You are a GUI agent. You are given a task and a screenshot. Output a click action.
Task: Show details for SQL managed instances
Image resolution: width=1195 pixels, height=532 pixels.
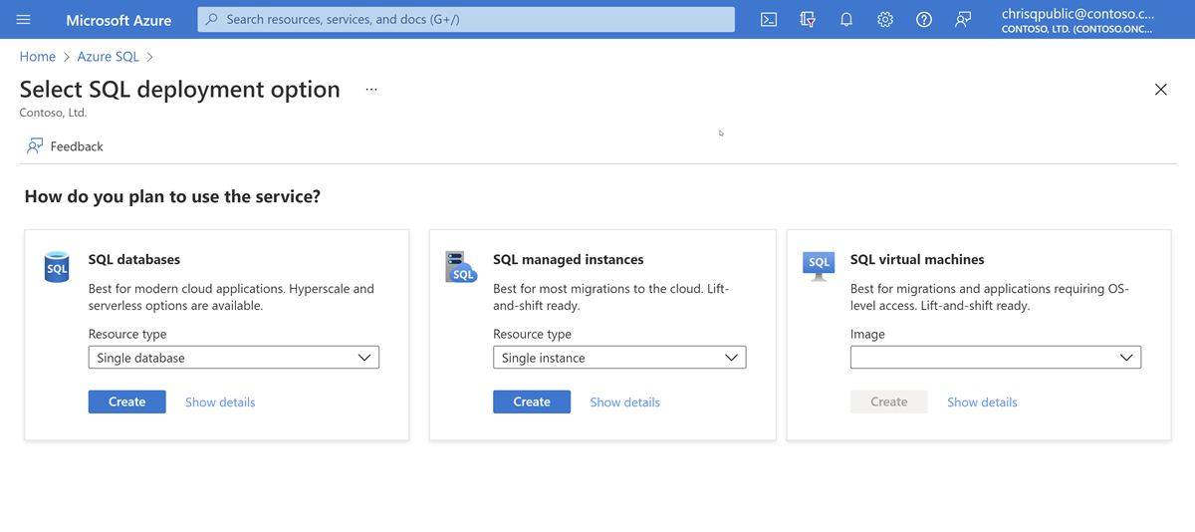(x=624, y=402)
